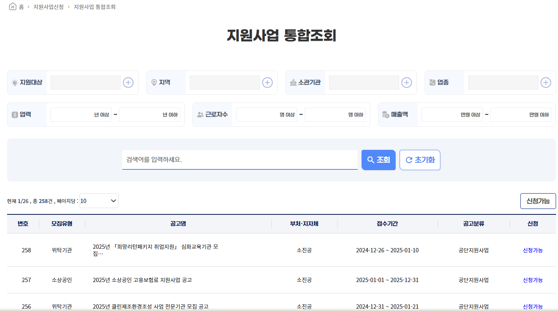
Task: Click the plus icon beside 소관기관 input
Action: (406, 82)
